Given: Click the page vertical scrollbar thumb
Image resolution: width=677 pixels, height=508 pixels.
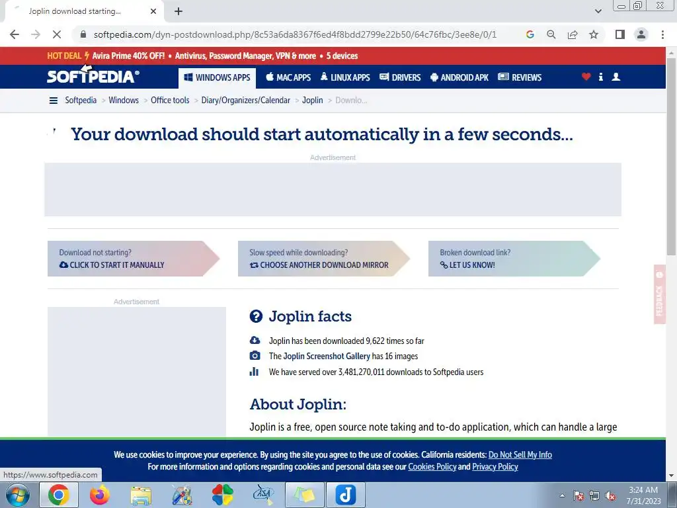Looking at the screenshot, I should 672,155.
